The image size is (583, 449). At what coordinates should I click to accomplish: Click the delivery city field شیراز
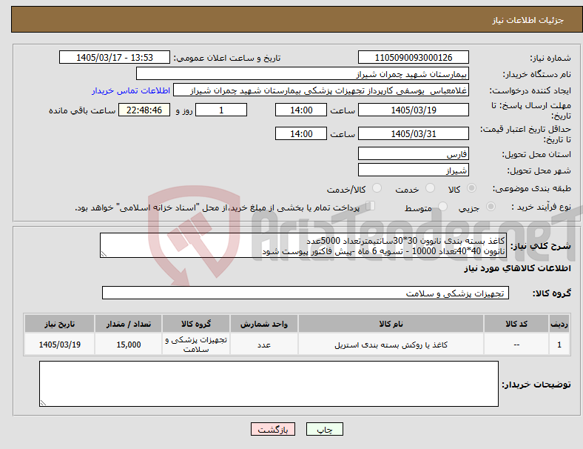[413, 170]
